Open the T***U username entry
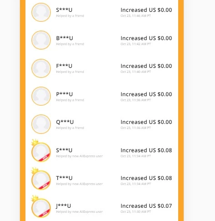The width and height of the screenshot is (215, 221). [x=64, y=178]
